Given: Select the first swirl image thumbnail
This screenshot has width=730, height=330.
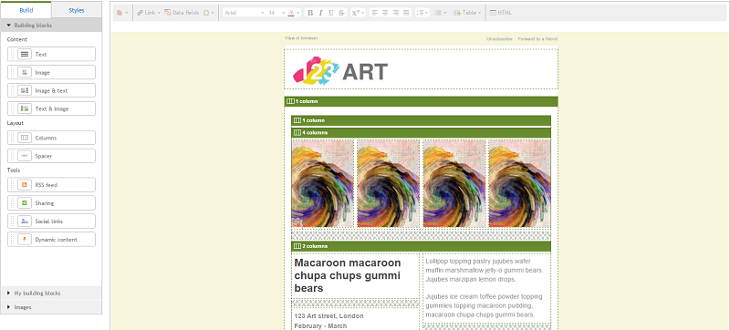Looking at the screenshot, I should 323,183.
